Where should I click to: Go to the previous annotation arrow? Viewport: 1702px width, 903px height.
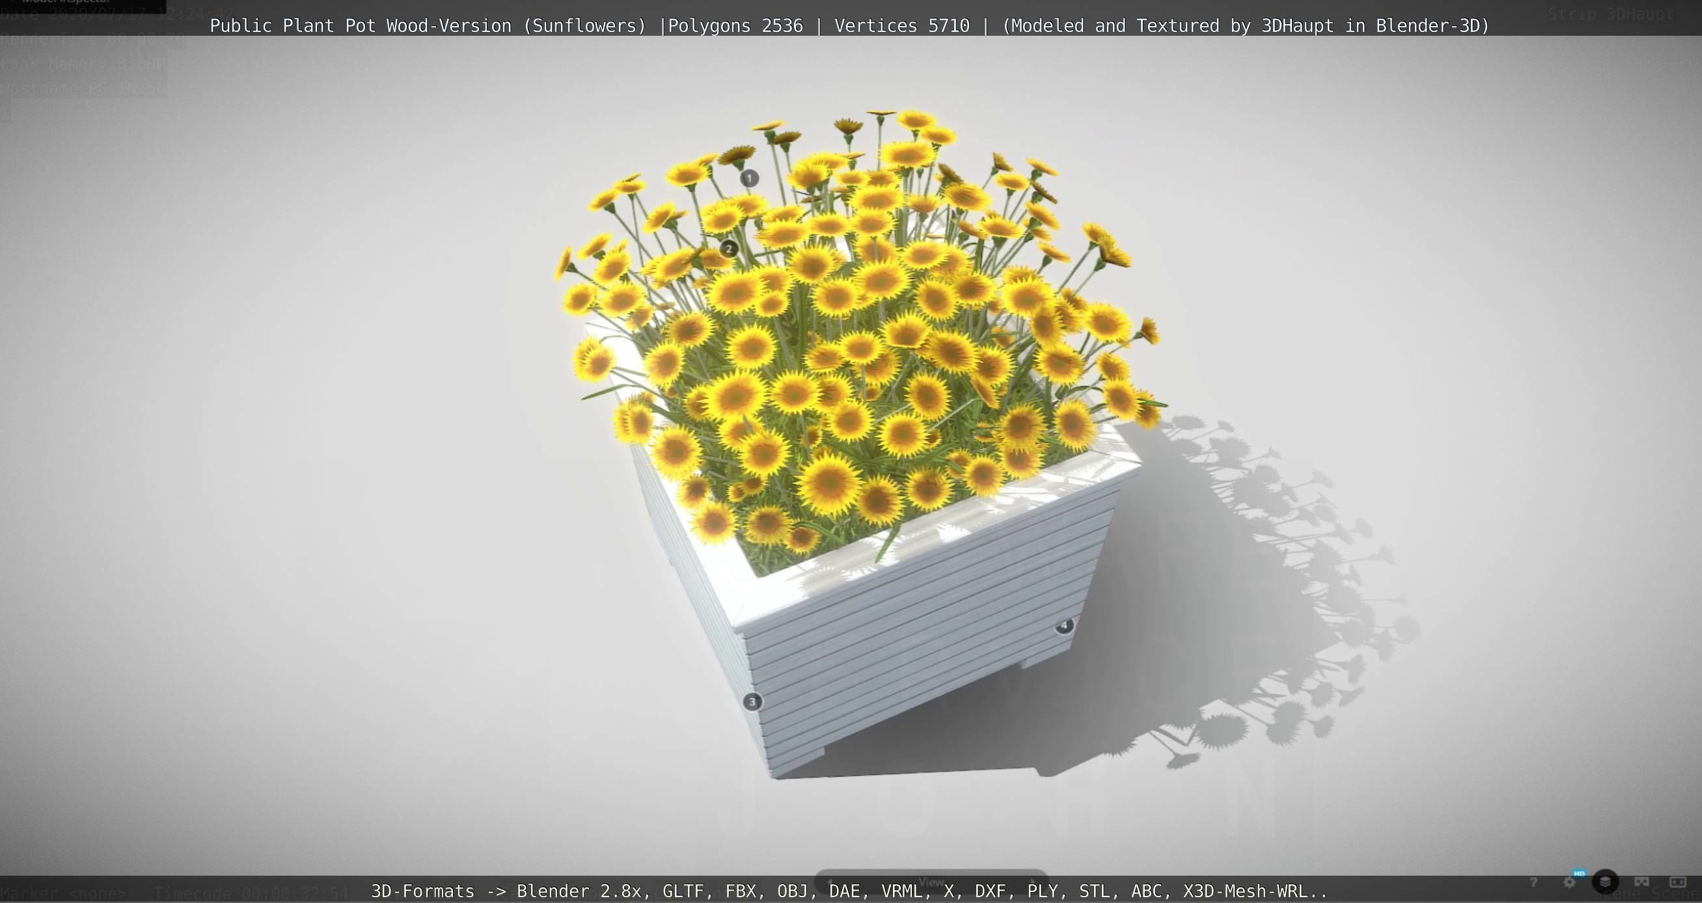[830, 881]
